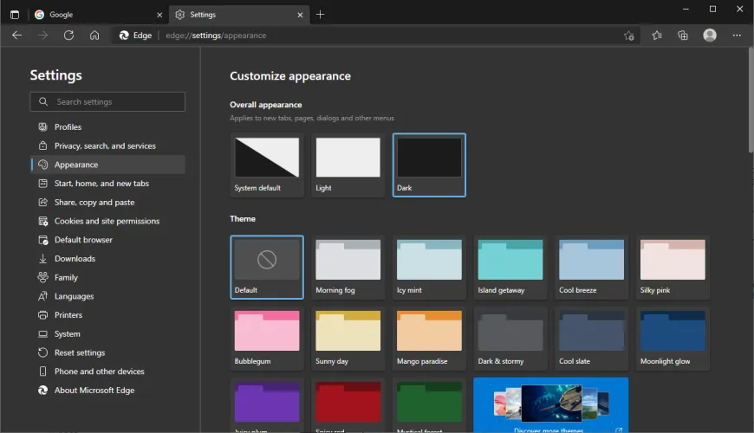Image resolution: width=754 pixels, height=433 pixels.
Task: Choose the System default appearance option
Action: point(266,165)
